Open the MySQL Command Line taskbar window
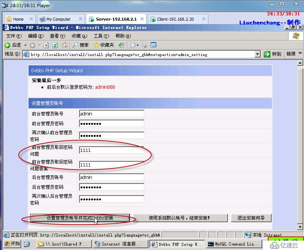This screenshot has height=250, width=304. 234,244
